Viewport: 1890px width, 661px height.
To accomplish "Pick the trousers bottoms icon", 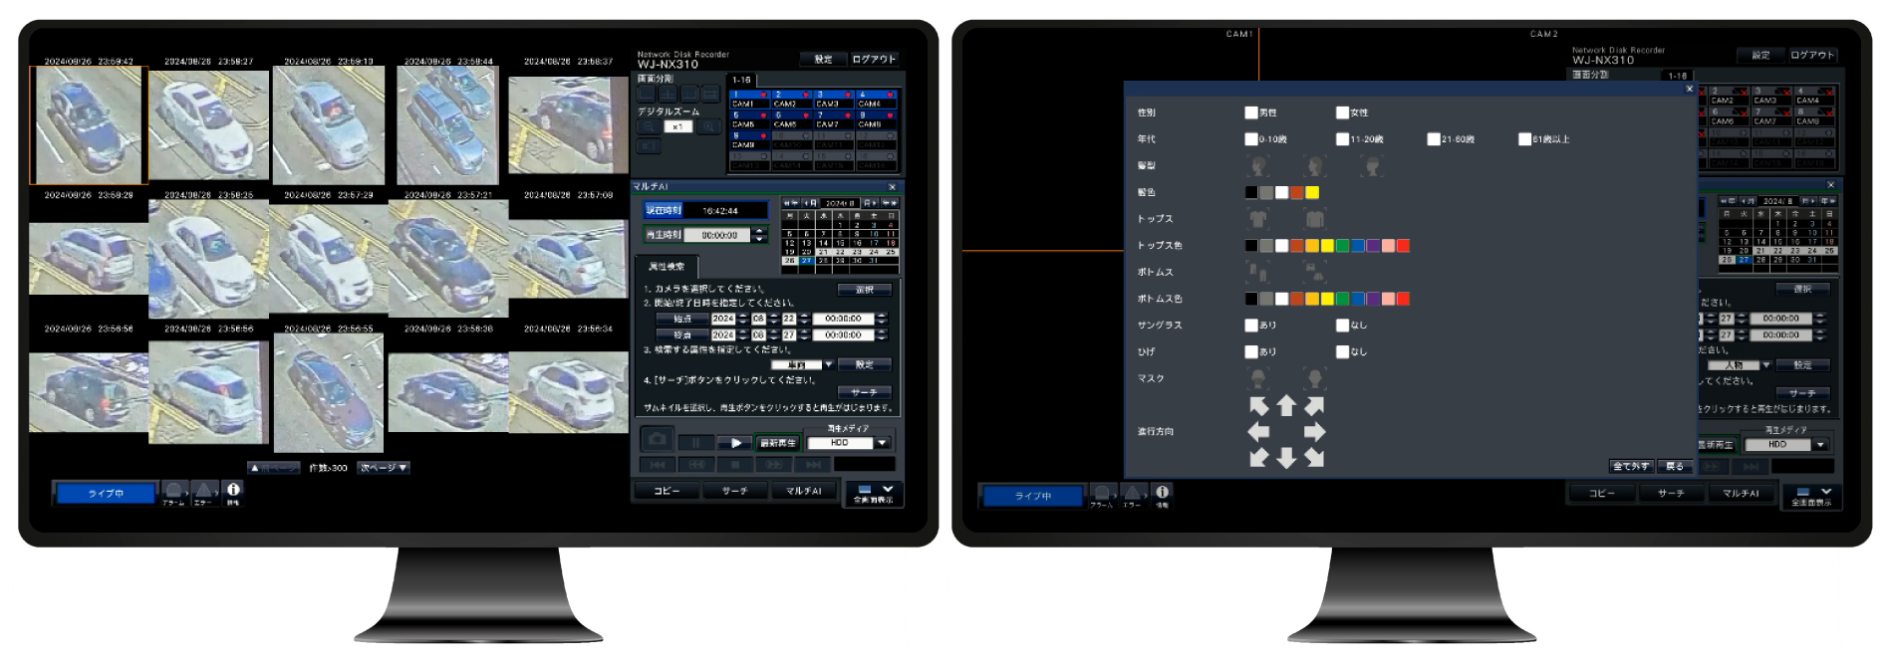I will click(x=1257, y=272).
